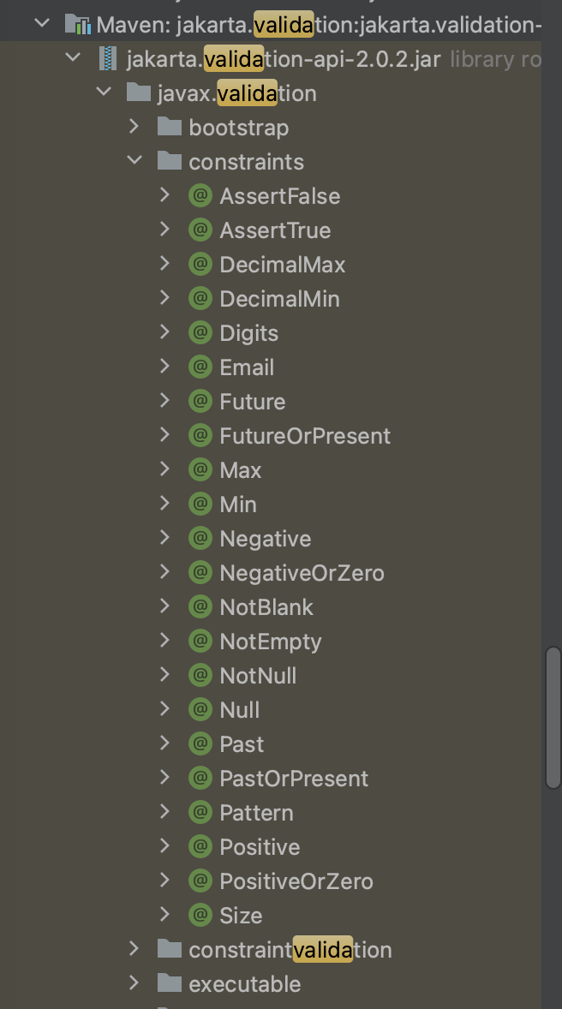This screenshot has height=1009, width=562.
Task: Click the executable folder icon
Action: [170, 984]
